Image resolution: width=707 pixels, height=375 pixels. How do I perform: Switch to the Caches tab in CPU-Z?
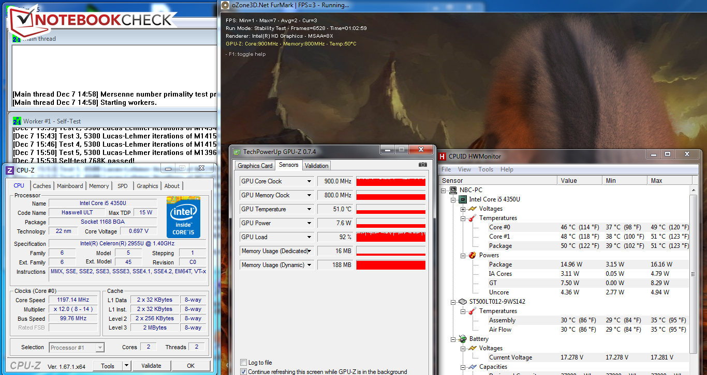point(42,186)
